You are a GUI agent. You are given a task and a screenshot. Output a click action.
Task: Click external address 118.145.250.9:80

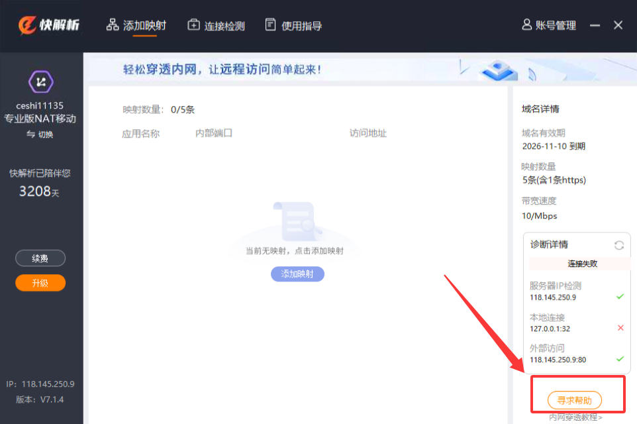(x=558, y=360)
